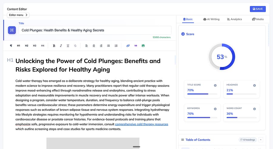
Task: Save the content with the SAVE button
Action: coord(258,9)
